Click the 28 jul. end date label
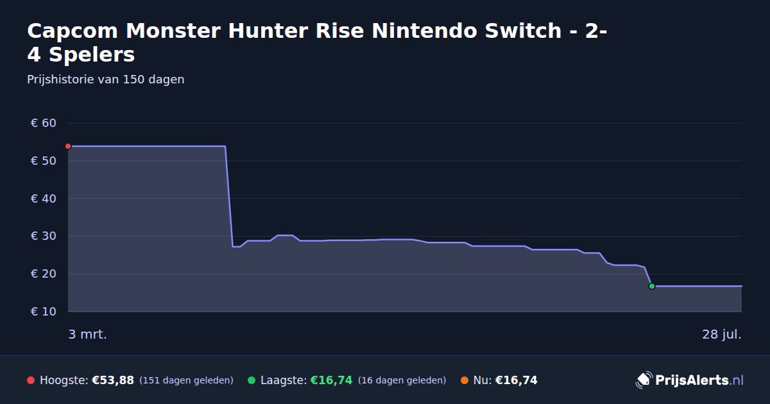This screenshot has width=770, height=404. tap(722, 334)
